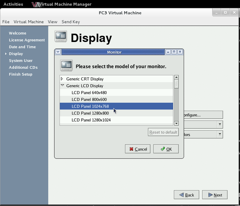Select LCD Panel 1024x768
This screenshot has width=240, height=206.
click(x=116, y=106)
